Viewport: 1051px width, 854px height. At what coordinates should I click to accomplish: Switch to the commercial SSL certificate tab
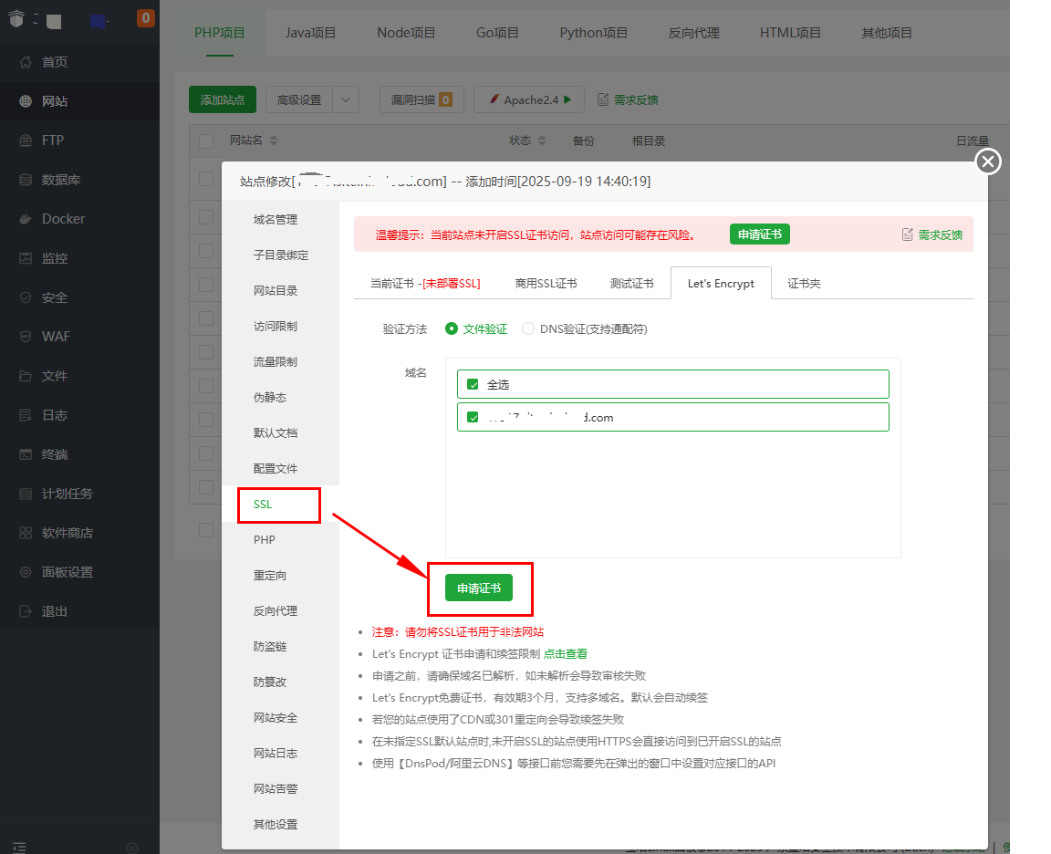[x=546, y=284]
